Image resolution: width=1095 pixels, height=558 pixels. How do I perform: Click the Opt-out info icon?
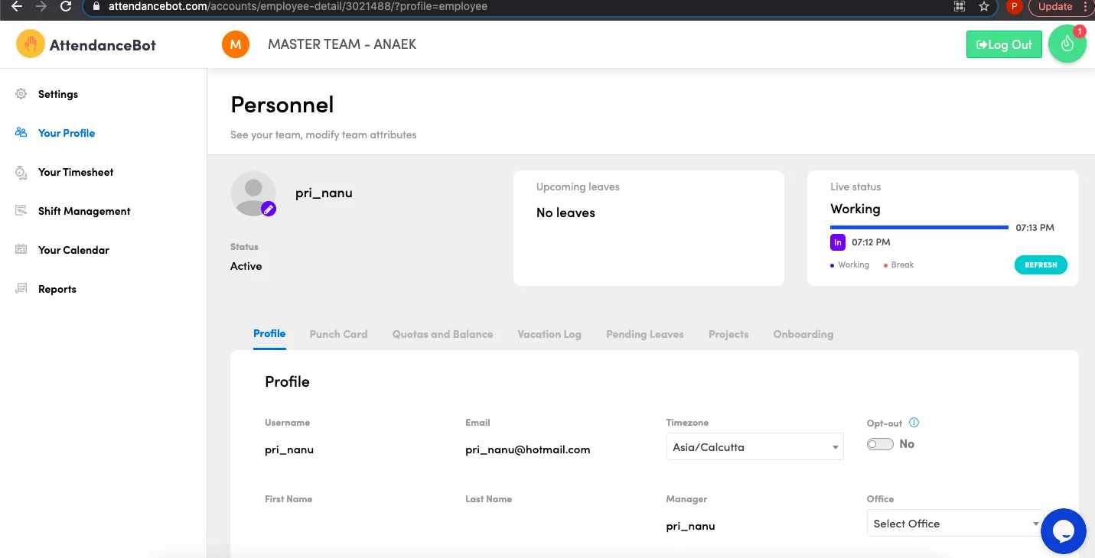pyautogui.click(x=914, y=423)
